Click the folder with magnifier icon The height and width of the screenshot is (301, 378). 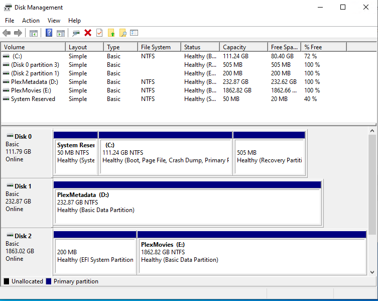(122, 33)
